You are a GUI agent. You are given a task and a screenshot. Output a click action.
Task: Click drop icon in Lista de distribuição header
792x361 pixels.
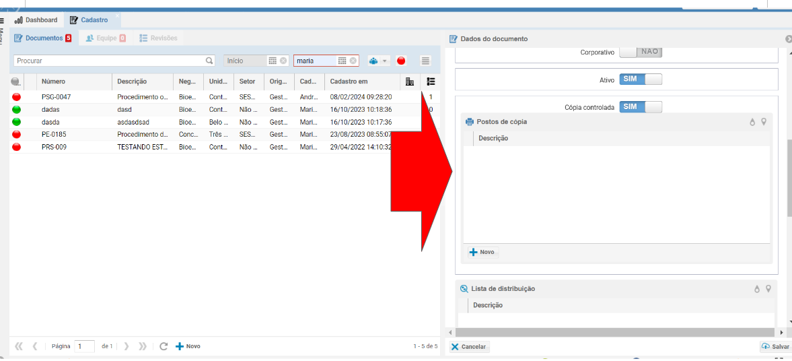[756, 289]
